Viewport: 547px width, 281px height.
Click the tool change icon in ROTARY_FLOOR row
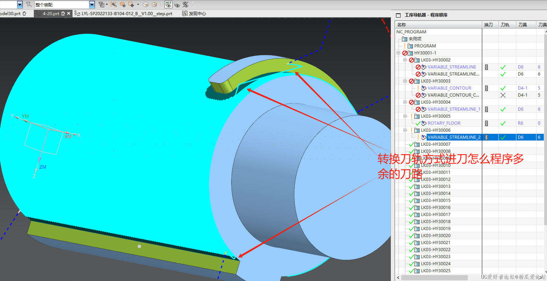click(486, 123)
